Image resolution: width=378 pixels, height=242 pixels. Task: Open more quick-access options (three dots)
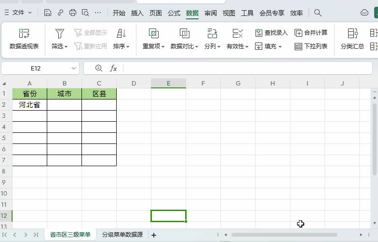coord(98,13)
